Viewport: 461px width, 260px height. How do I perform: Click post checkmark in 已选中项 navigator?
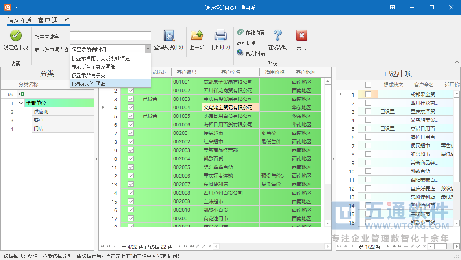pyautogui.click(x=418, y=246)
